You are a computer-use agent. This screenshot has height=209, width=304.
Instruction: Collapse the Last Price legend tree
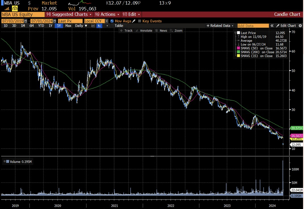pyautogui.click(x=235, y=33)
